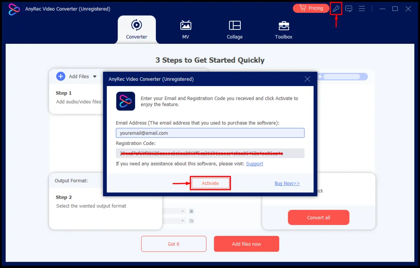The width and height of the screenshot is (420, 268).
Task: Open the feedback chat icon
Action: pos(348,9)
